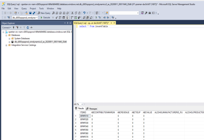This screenshot has width=204, height=140.
Task: Toggle the Object Explorer auto-hide pin
Action: point(68,23)
